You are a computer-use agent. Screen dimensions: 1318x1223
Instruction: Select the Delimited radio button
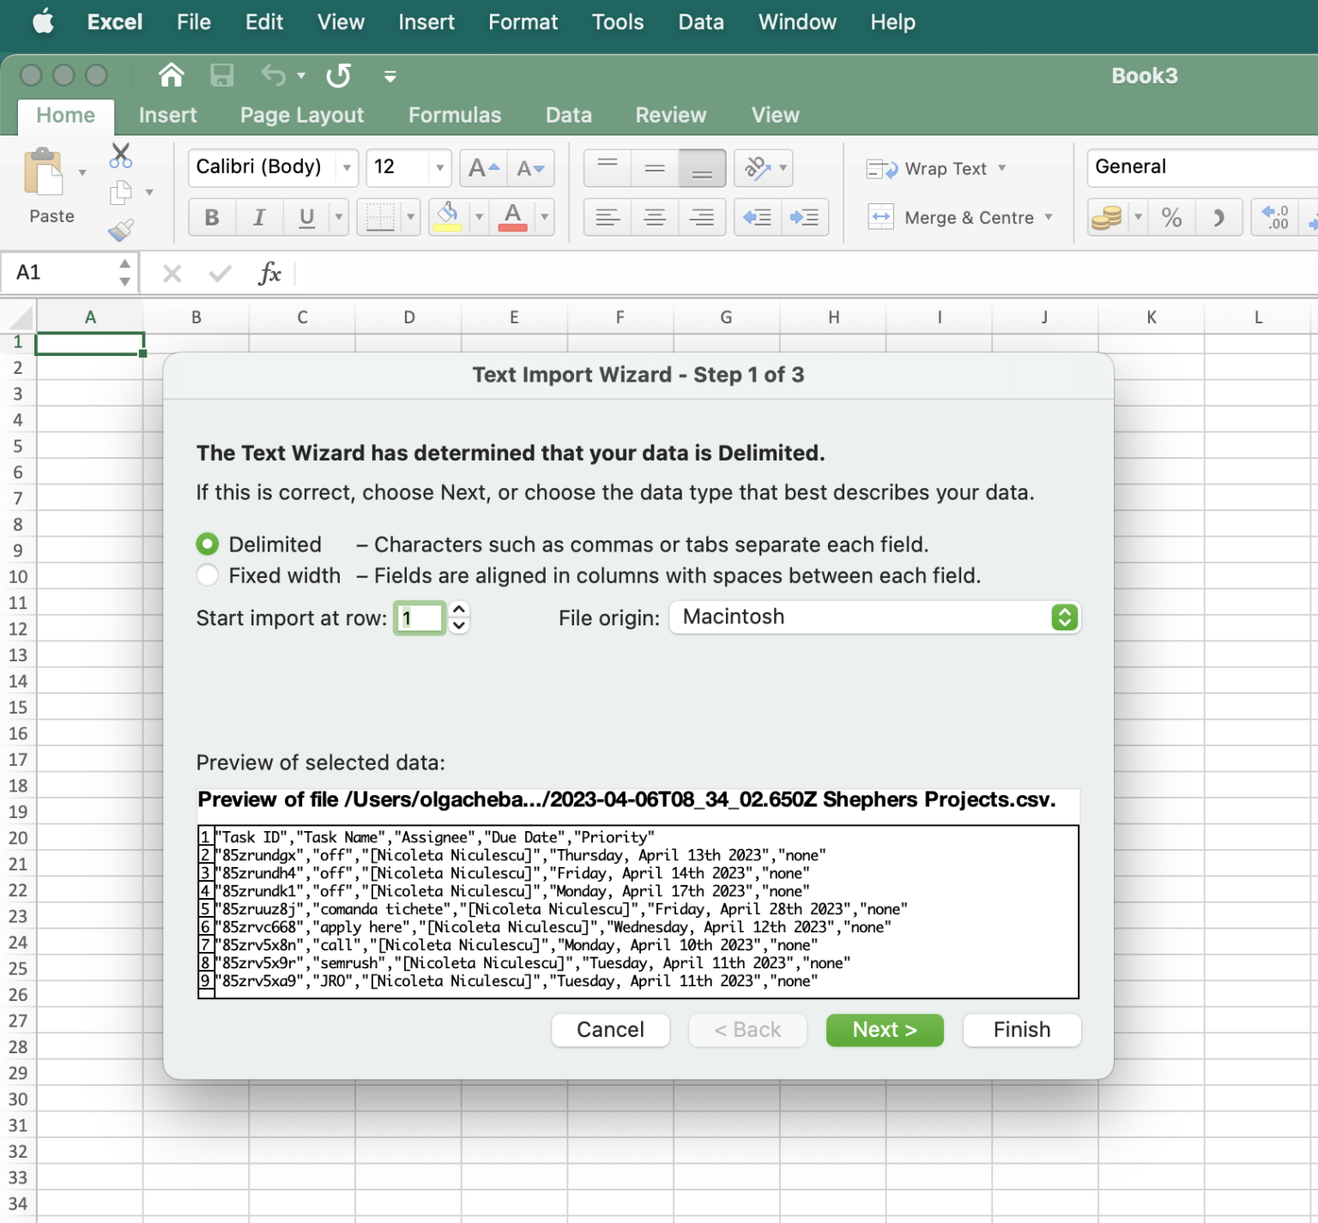coord(207,544)
